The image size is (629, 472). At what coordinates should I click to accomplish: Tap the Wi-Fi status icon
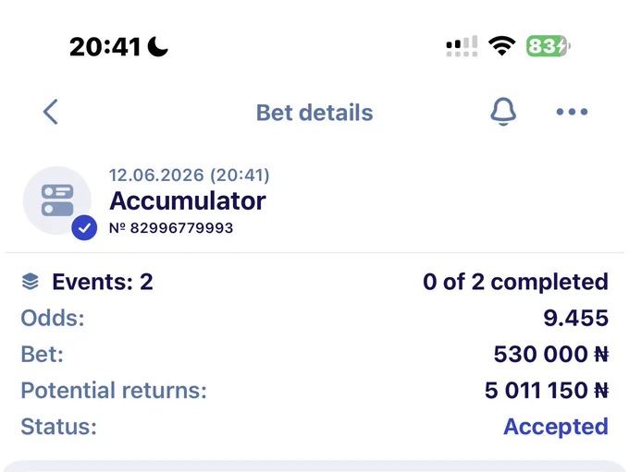click(501, 46)
